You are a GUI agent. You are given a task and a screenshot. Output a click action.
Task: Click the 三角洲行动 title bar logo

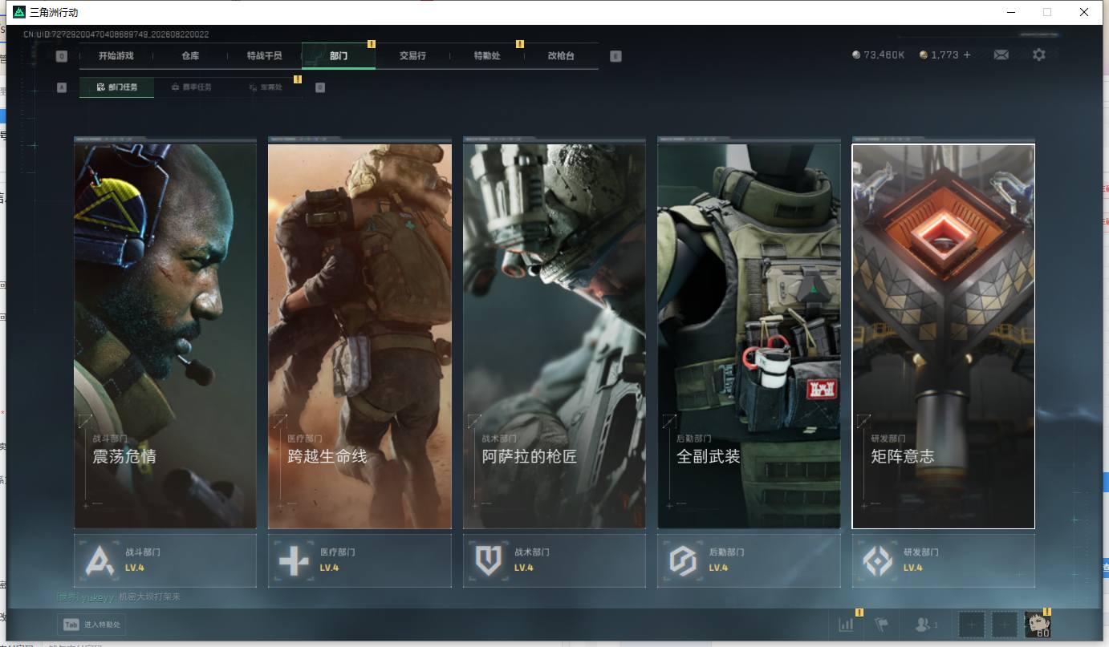(19, 12)
